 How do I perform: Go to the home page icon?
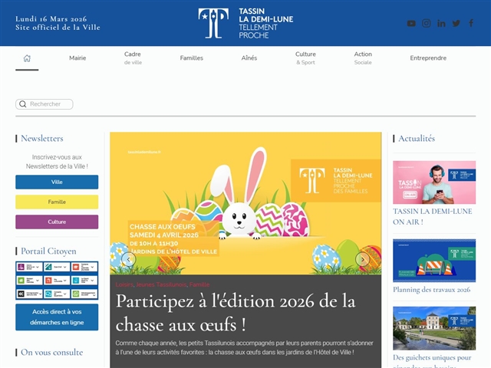27,58
